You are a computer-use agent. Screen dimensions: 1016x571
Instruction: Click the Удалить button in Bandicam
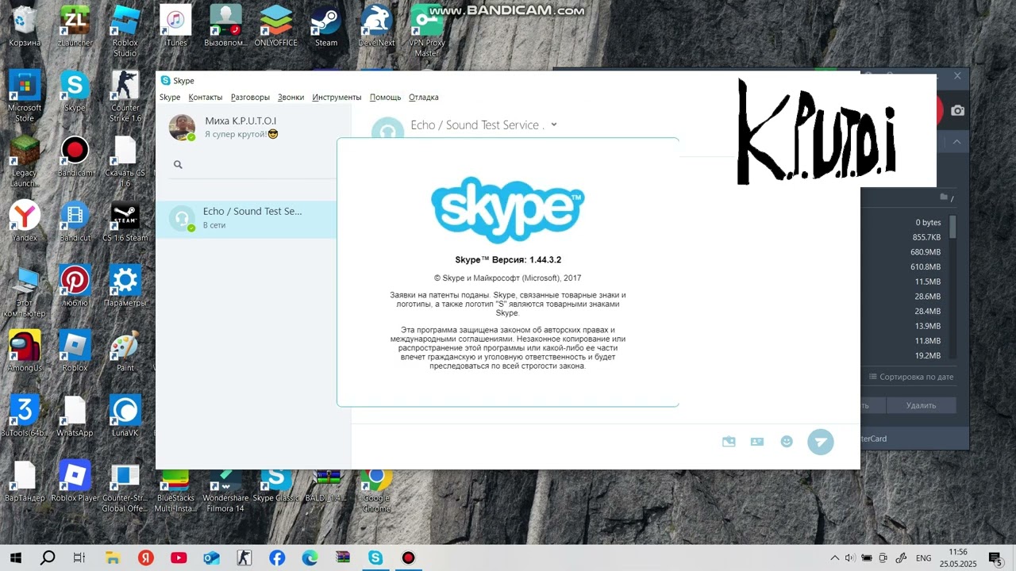coord(921,405)
